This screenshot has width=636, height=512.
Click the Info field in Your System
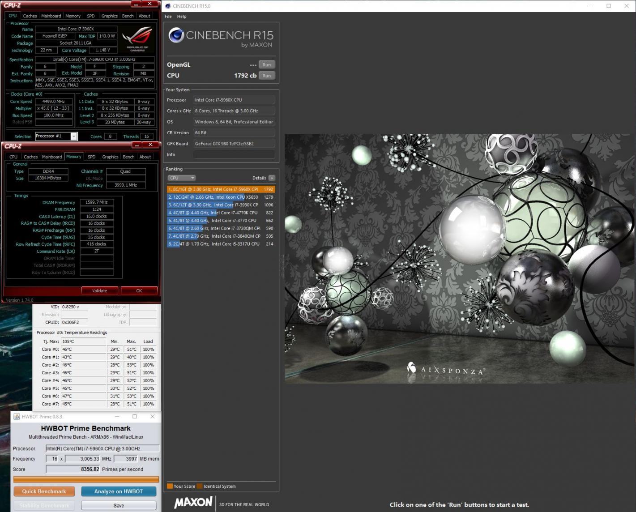coord(234,154)
